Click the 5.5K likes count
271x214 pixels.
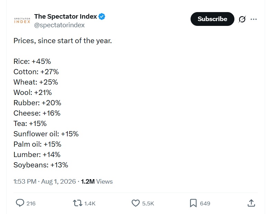148,203
